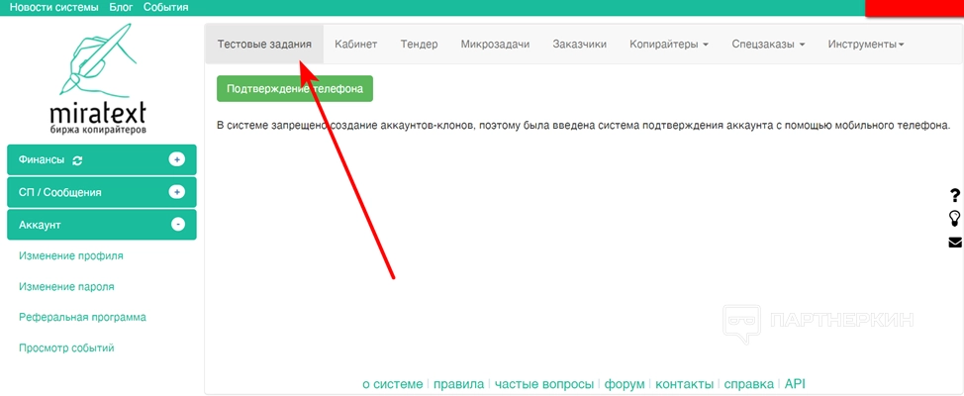The image size is (964, 396).
Task: Open Новости системы in top bar
Action: [54, 7]
